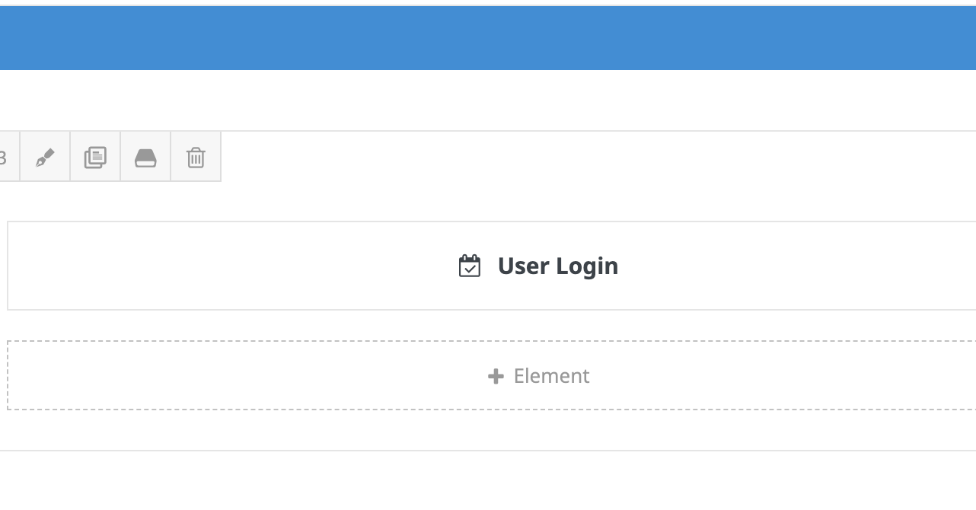
Task: Click the white area below the Element box
Action: [488, 430]
